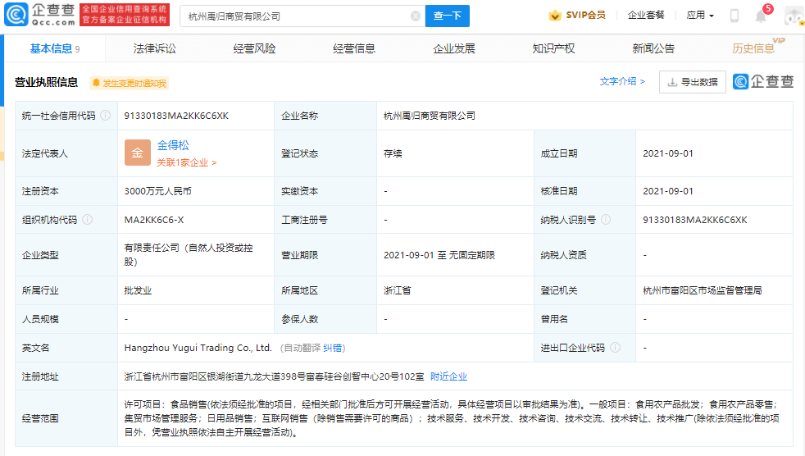Click info icon beside 统一社会信用代码
Viewport: 805px width, 456px height.
[x=106, y=116]
